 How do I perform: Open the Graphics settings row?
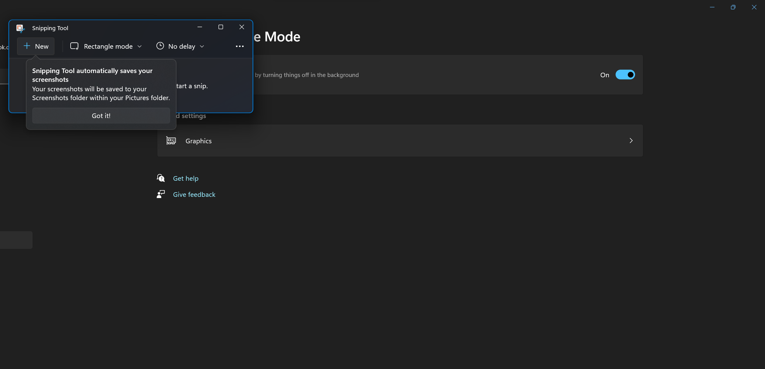click(396, 141)
